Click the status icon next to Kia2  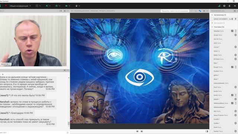click(235, 87)
